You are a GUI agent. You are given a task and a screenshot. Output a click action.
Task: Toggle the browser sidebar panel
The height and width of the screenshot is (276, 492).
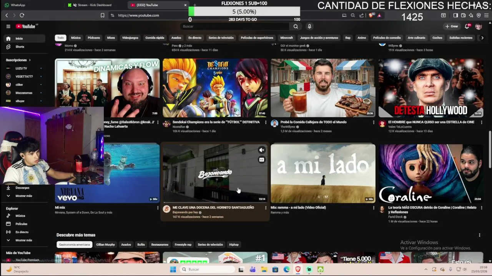[455, 15]
